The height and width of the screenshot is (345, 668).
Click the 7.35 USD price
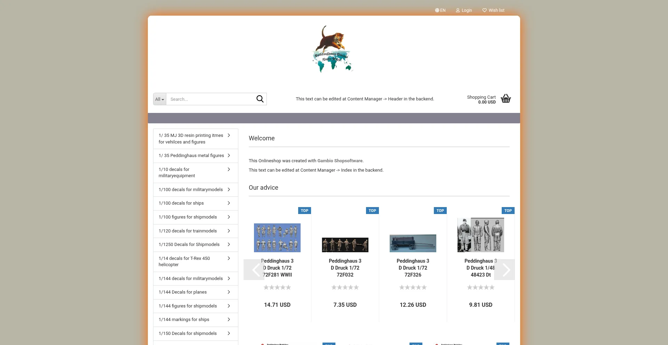pos(345,305)
